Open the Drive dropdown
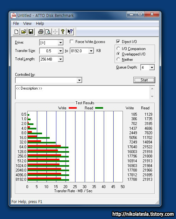 60,43
